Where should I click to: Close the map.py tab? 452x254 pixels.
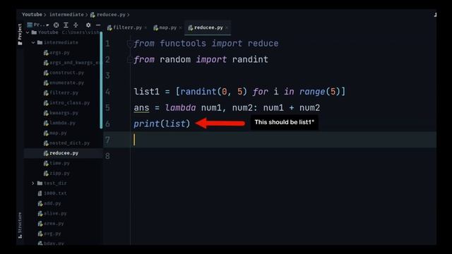(181, 28)
